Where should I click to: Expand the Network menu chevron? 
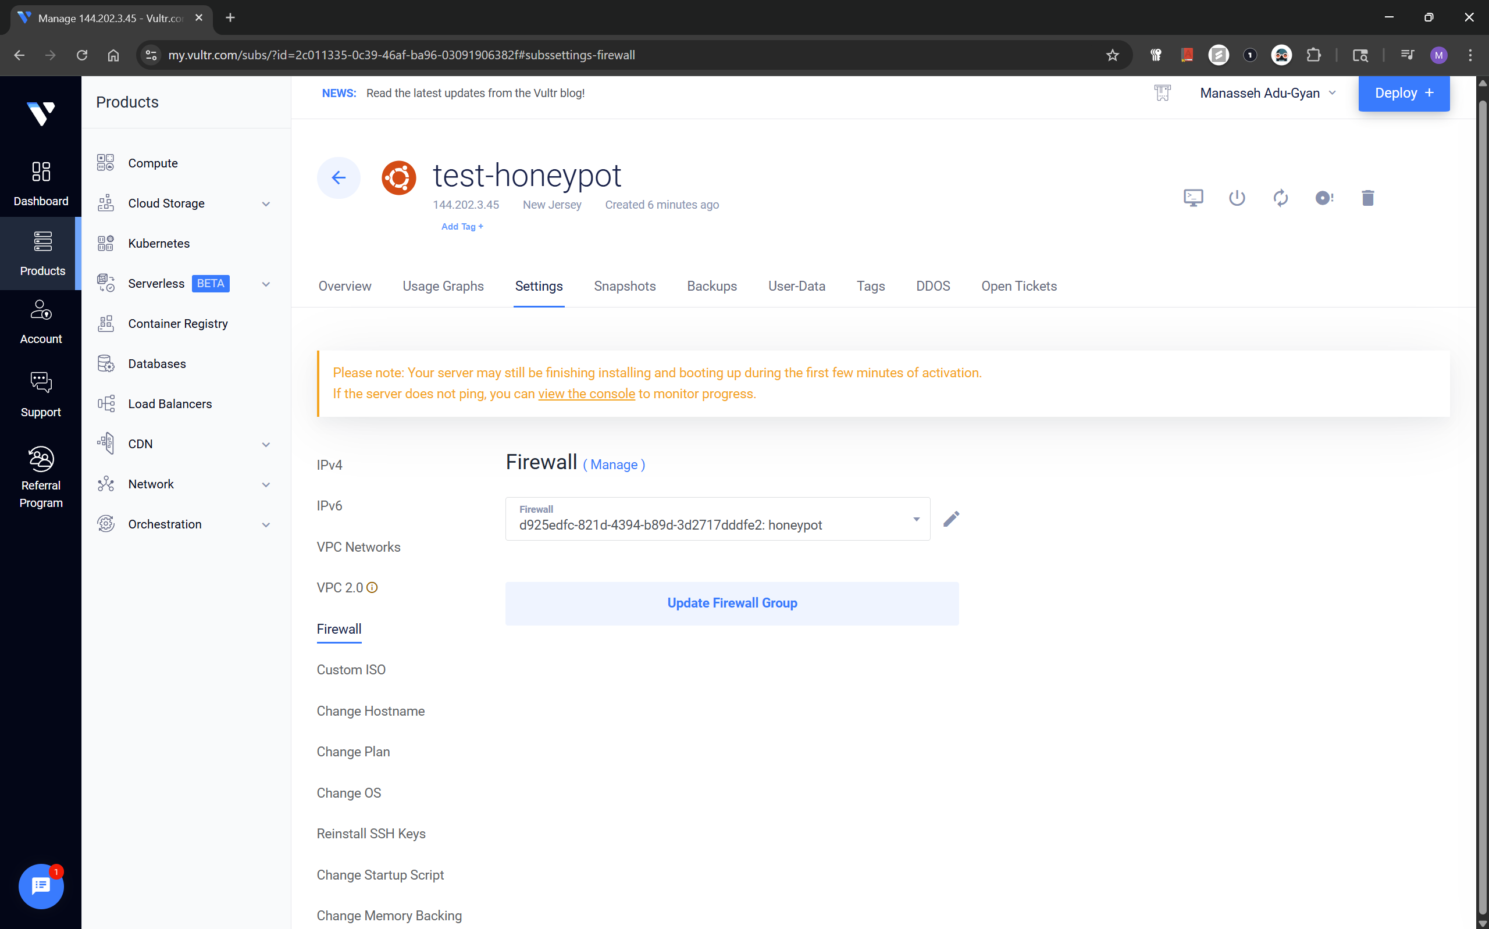tap(266, 485)
